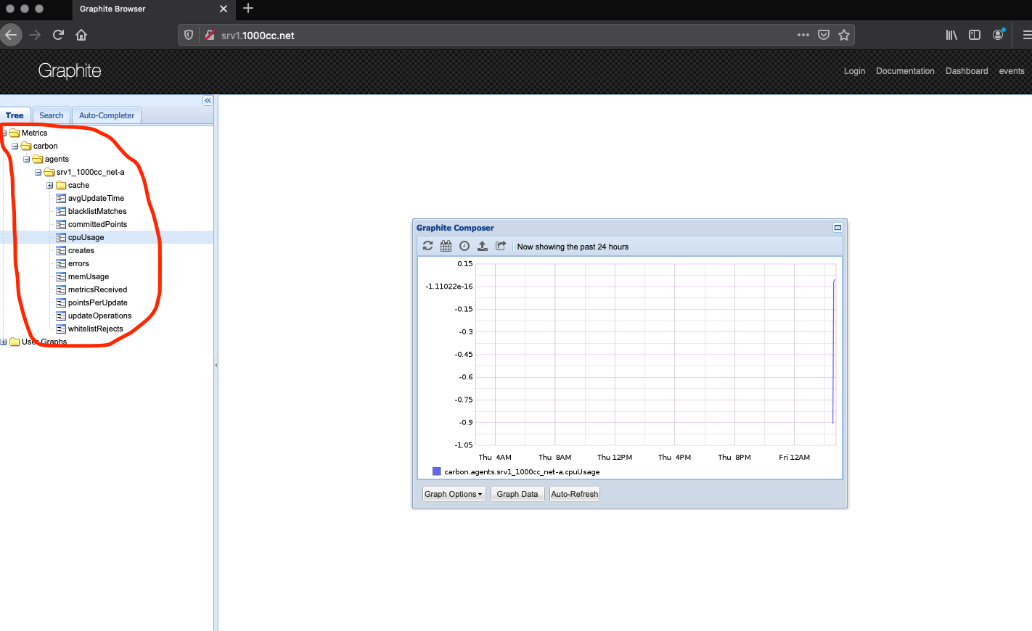Bookmark this page with the star icon

coord(844,35)
